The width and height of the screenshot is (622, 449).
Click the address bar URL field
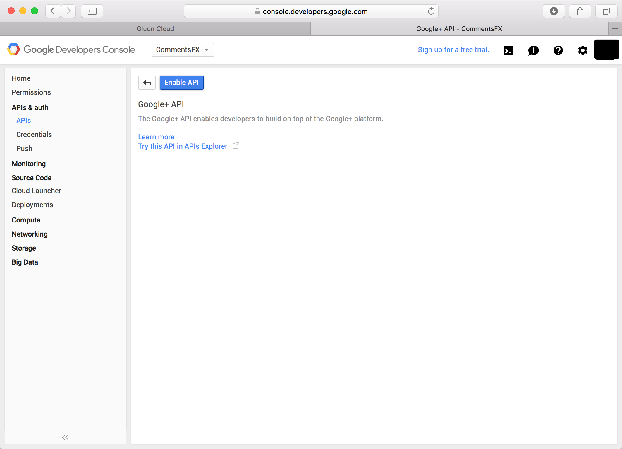pyautogui.click(x=311, y=11)
